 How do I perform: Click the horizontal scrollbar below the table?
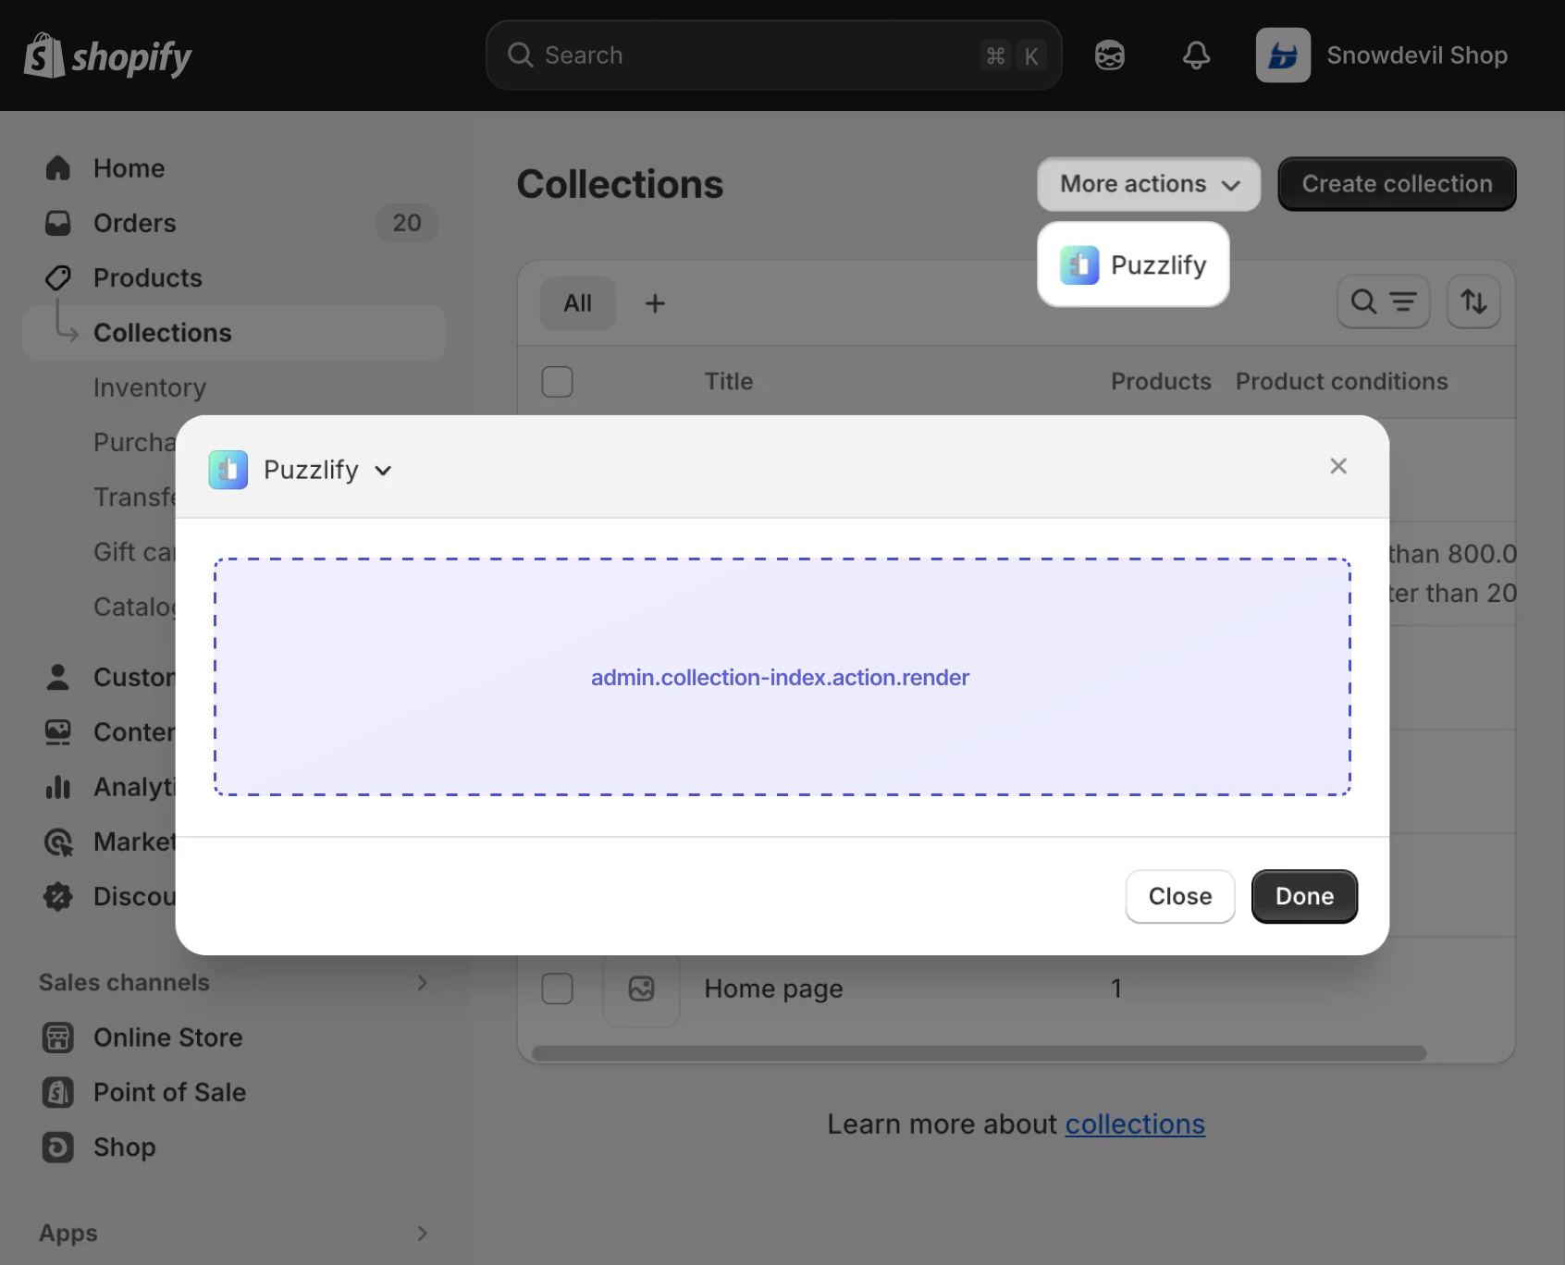point(979,1053)
